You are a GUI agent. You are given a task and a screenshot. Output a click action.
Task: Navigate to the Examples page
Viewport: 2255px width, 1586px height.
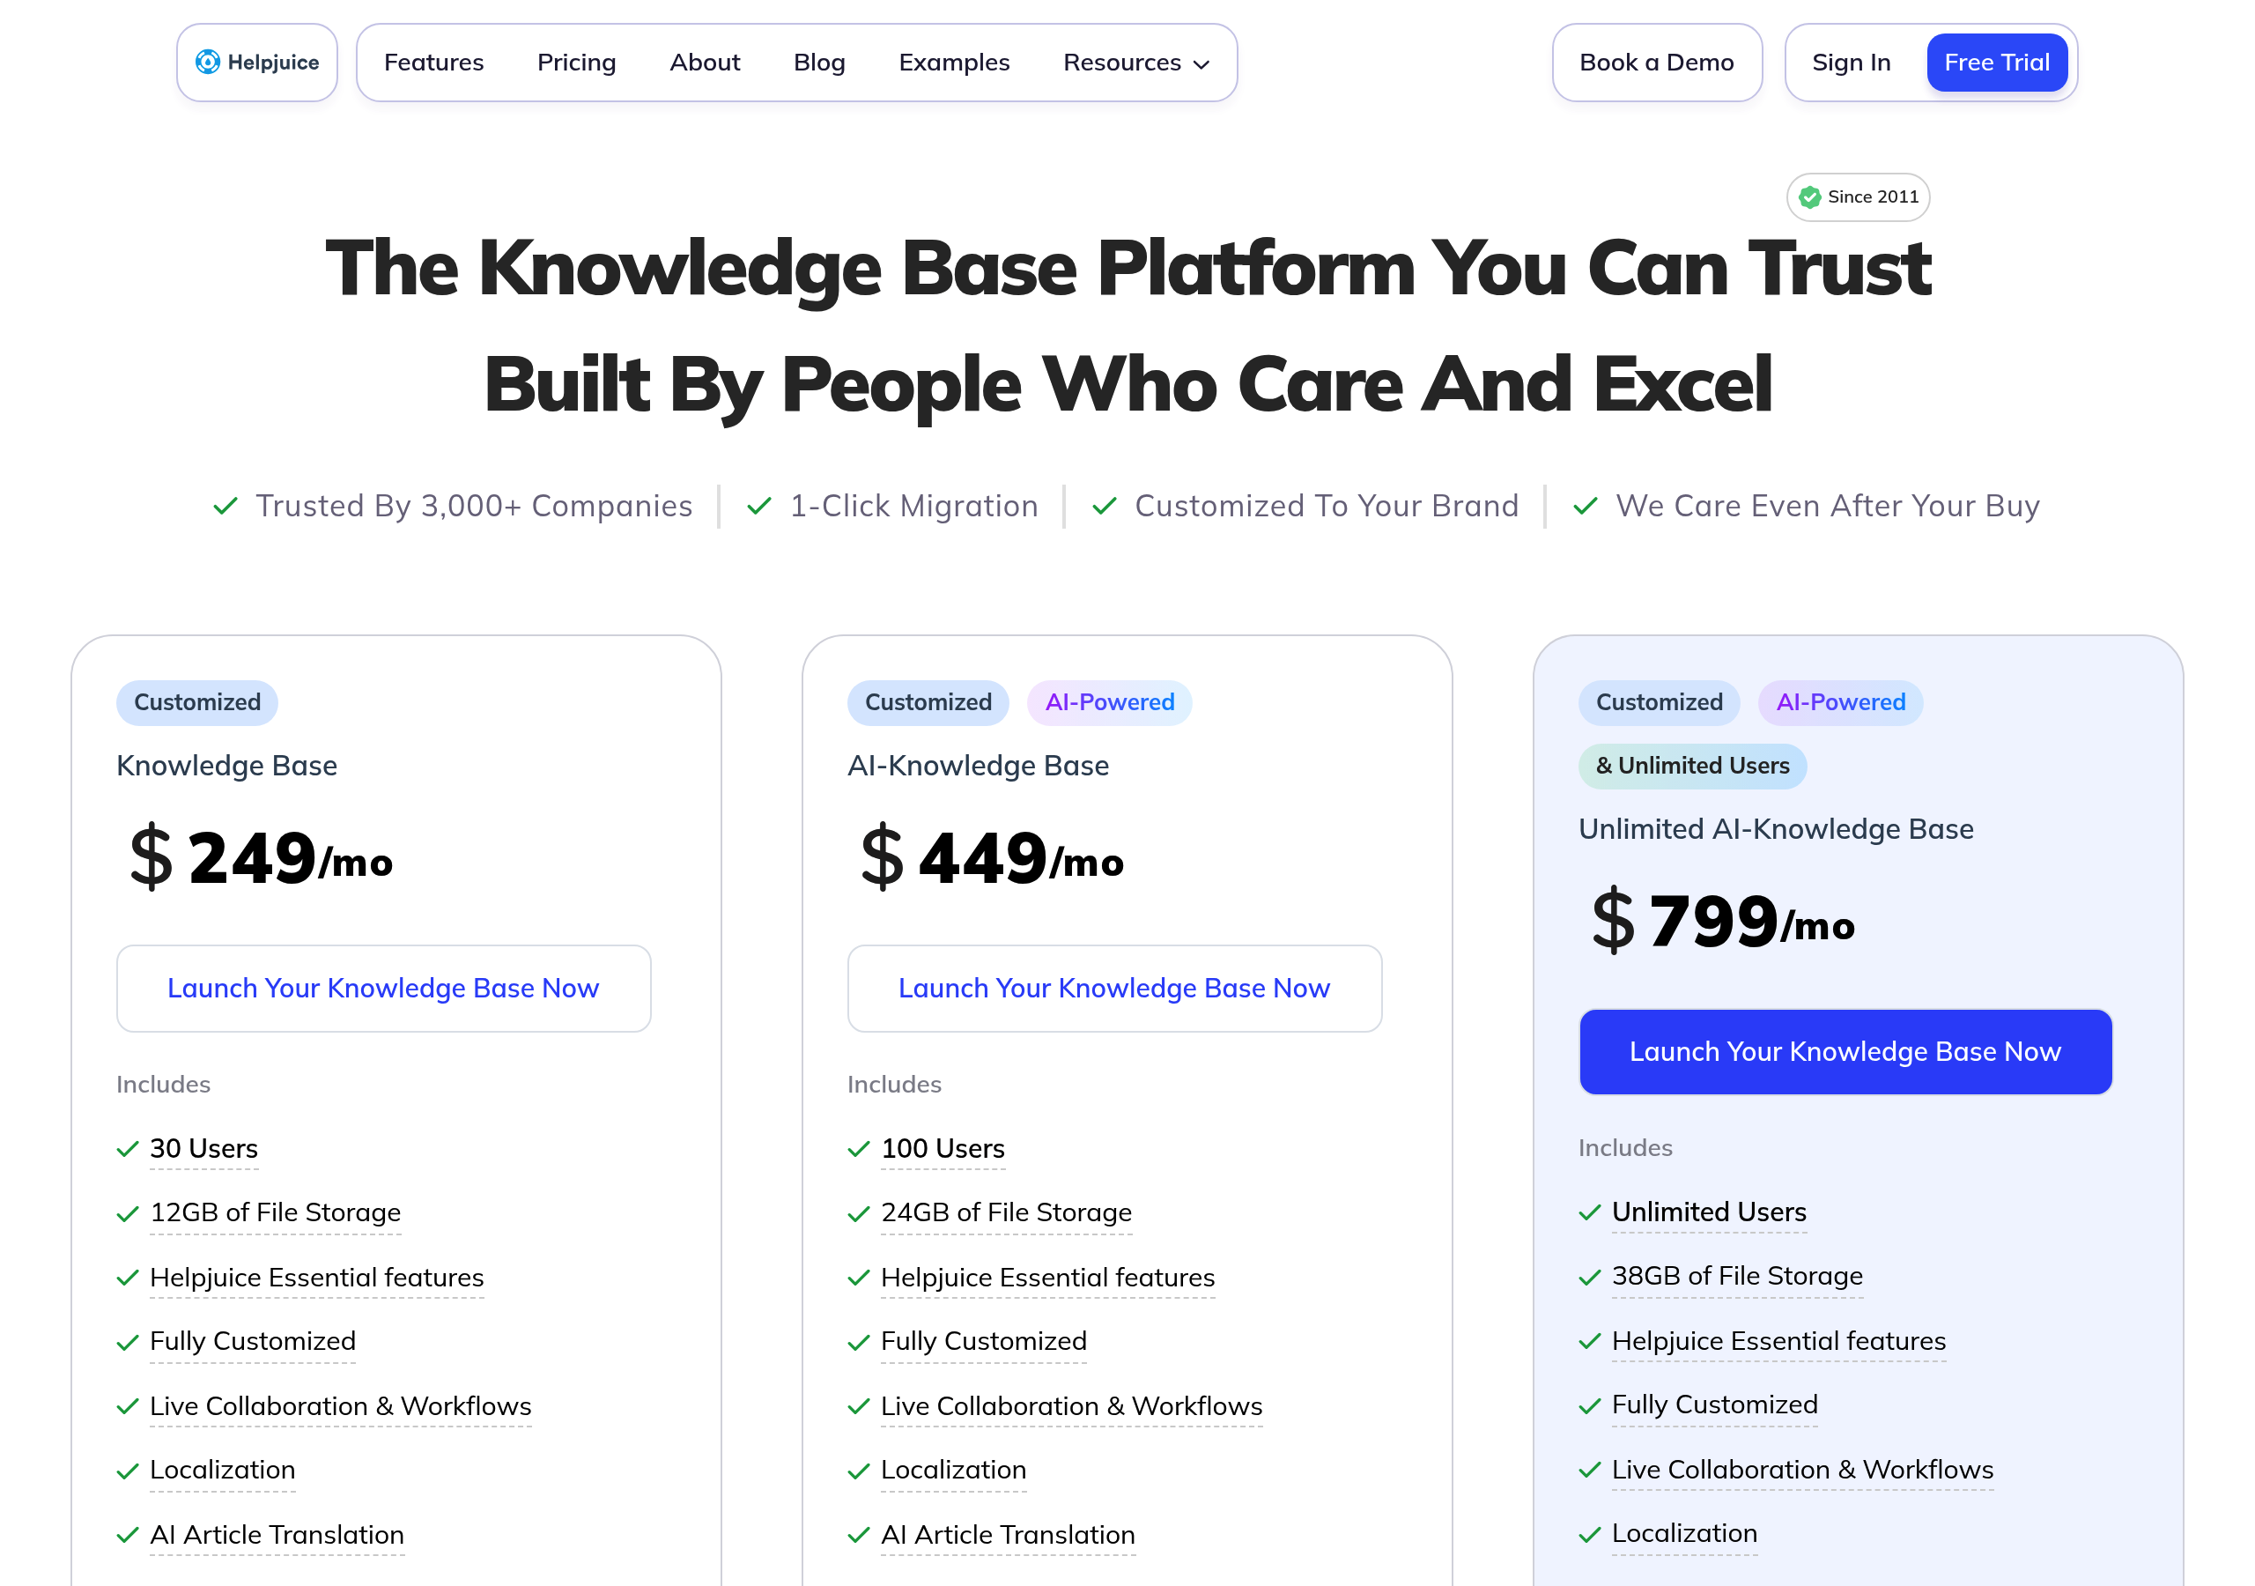954,62
